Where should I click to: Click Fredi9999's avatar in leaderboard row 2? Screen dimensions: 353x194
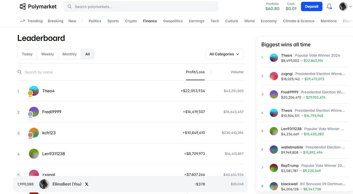pyautogui.click(x=34, y=112)
